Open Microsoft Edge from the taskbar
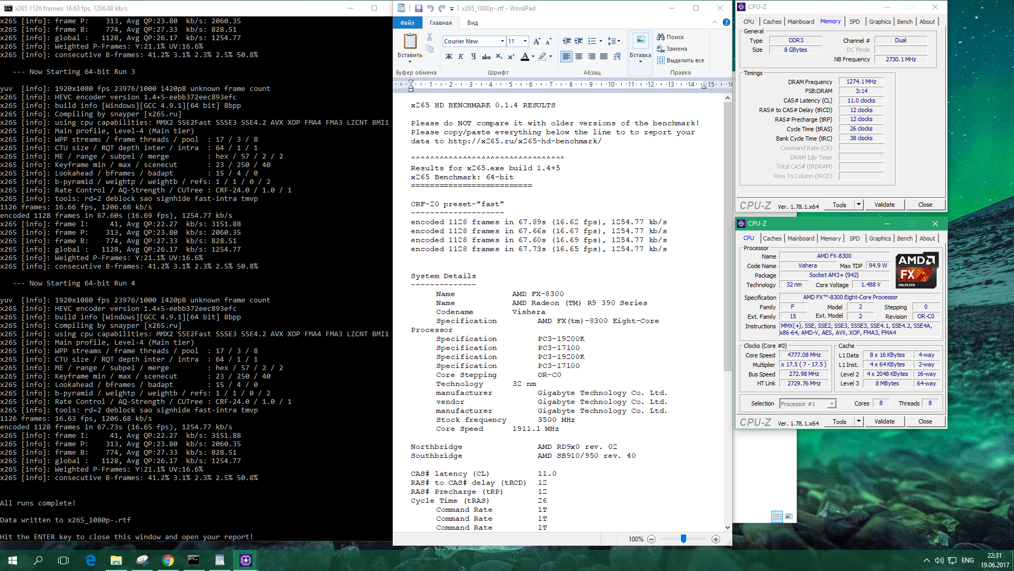The image size is (1014, 571). click(x=90, y=560)
